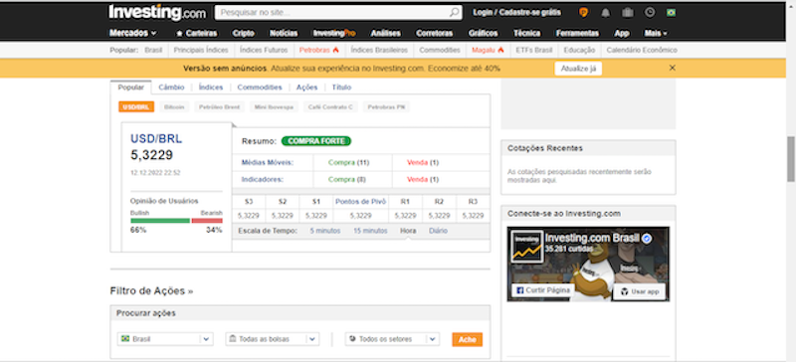Open the Médias Móveis link
This screenshot has height=362, width=796.
(268, 162)
